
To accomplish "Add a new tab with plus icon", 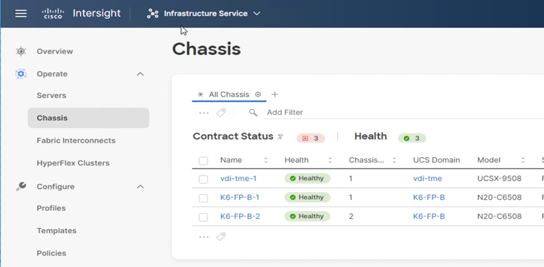I will click(x=275, y=94).
